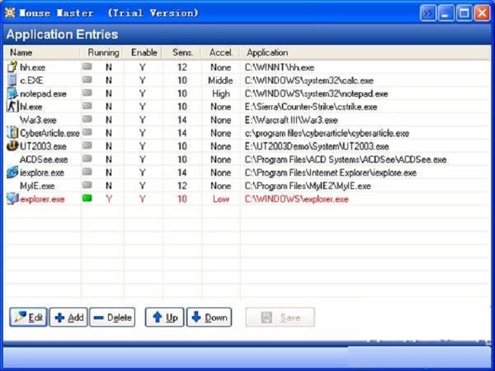495x371 pixels.
Task: Click the hh.exe help file icon
Action: point(12,67)
